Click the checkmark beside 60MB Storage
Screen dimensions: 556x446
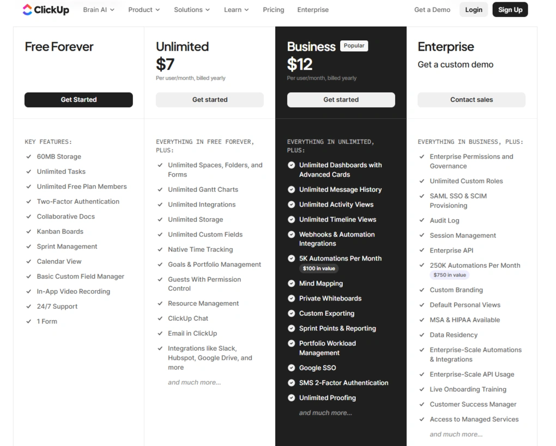pyautogui.click(x=29, y=156)
